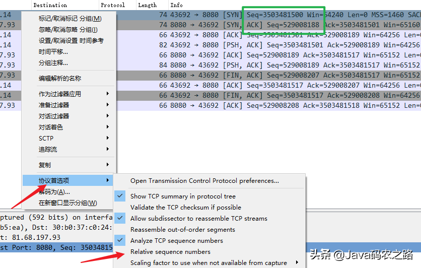This screenshot has height=268, width=421.
Task: Expand Prepare a Filter (准备过滤器) submenu
Action: click(69, 105)
